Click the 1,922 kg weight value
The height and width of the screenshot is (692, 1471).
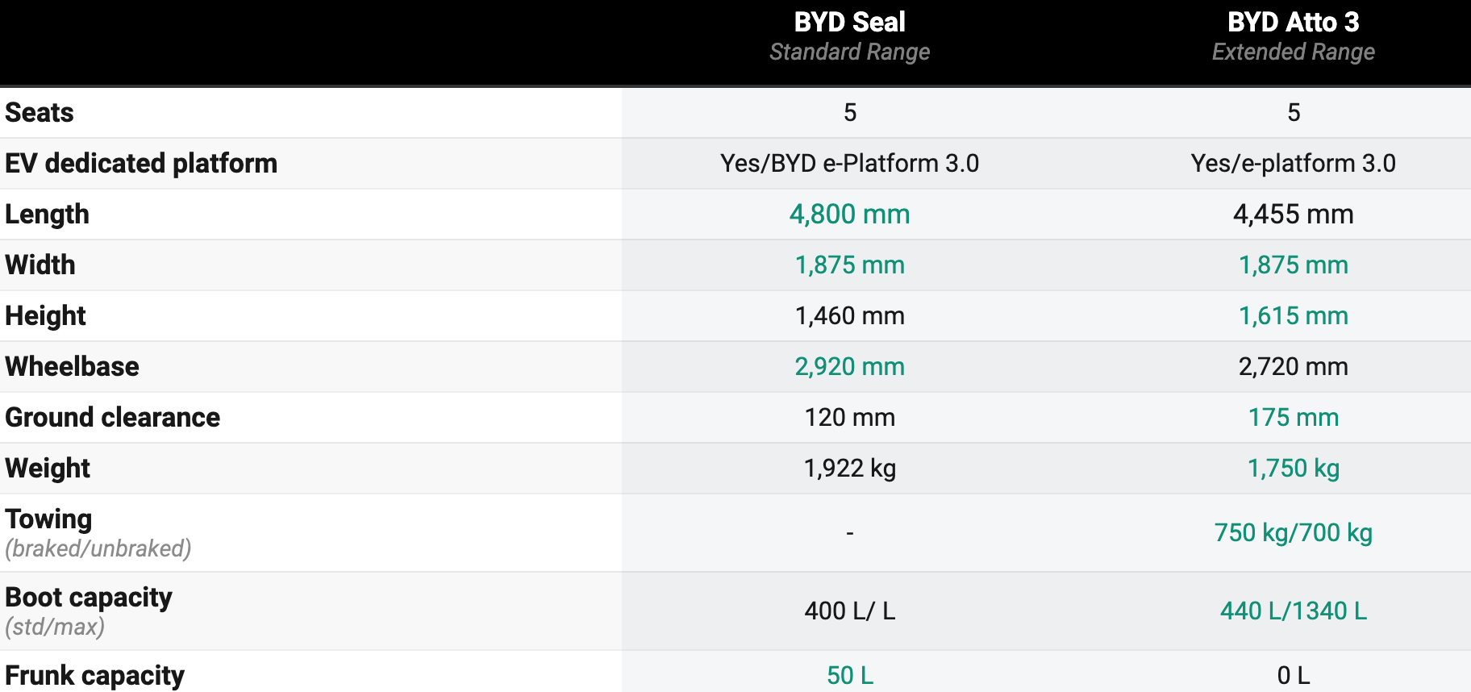click(x=849, y=469)
